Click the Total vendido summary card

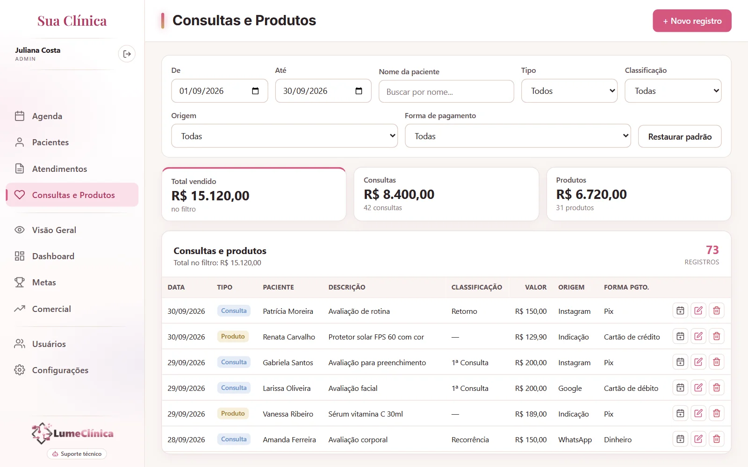coord(254,194)
